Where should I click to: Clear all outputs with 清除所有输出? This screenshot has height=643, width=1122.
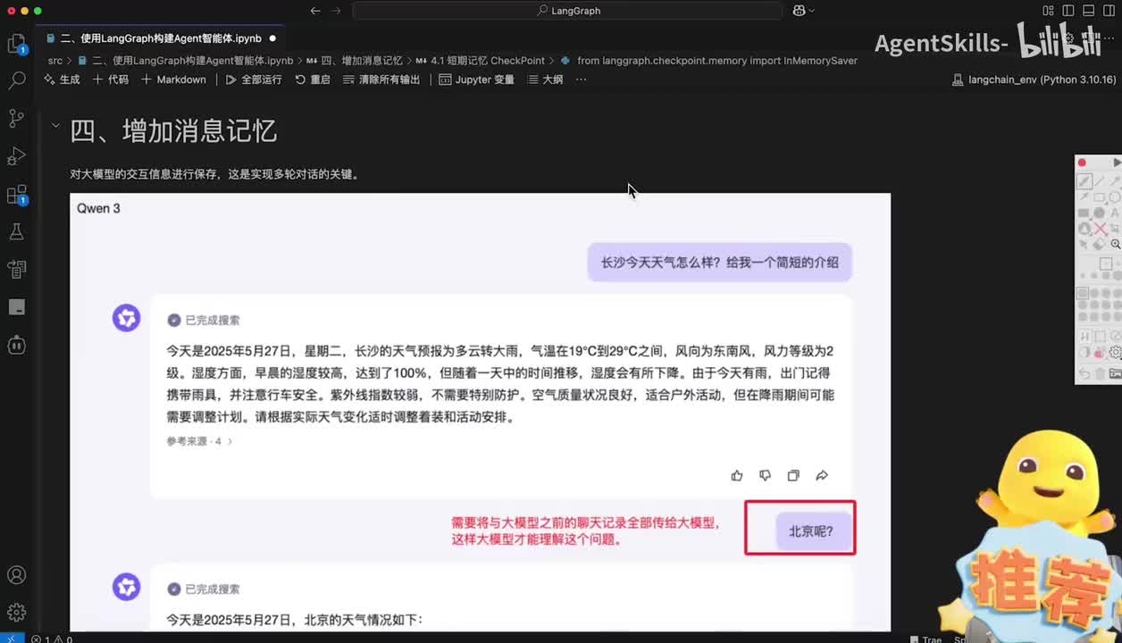pyautogui.click(x=381, y=79)
